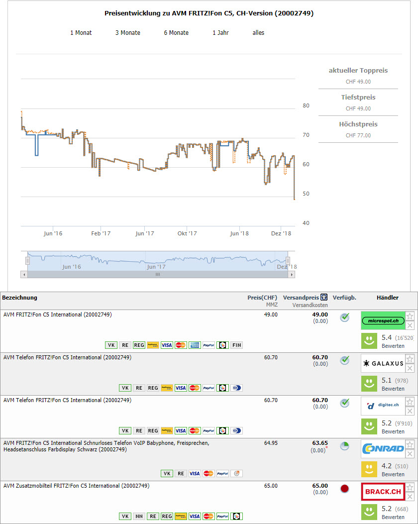Click Bewerten link under Galaxus
The width and height of the screenshot is (418, 524).
pyautogui.click(x=393, y=389)
